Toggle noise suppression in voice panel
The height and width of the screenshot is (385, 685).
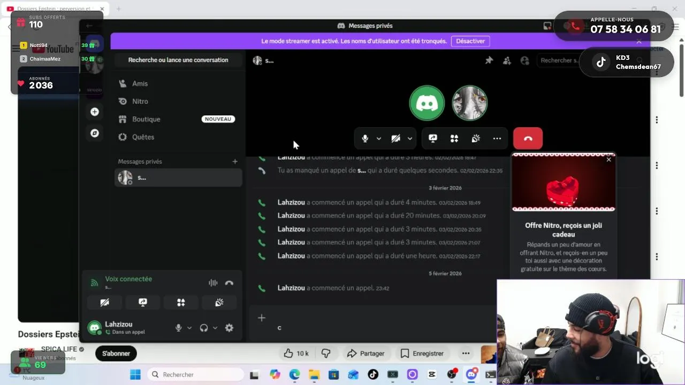pyautogui.click(x=213, y=283)
